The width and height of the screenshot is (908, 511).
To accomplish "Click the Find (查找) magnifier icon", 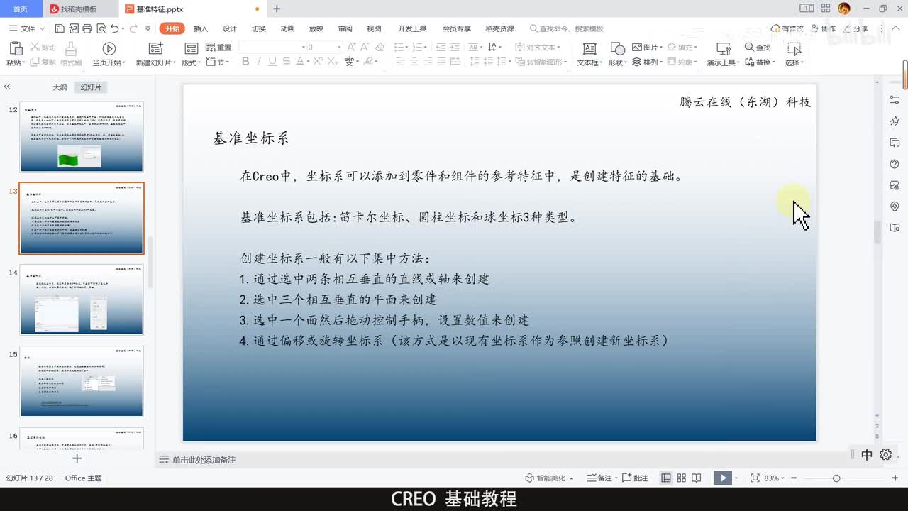I will 749,47.
